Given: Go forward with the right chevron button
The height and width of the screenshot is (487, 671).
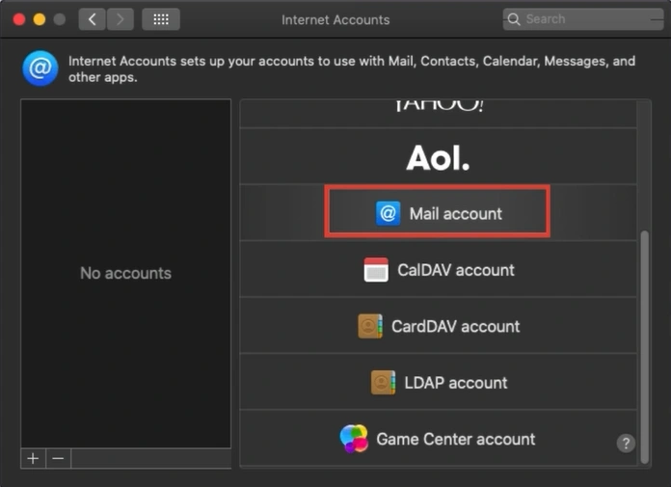Looking at the screenshot, I should coord(121,19).
